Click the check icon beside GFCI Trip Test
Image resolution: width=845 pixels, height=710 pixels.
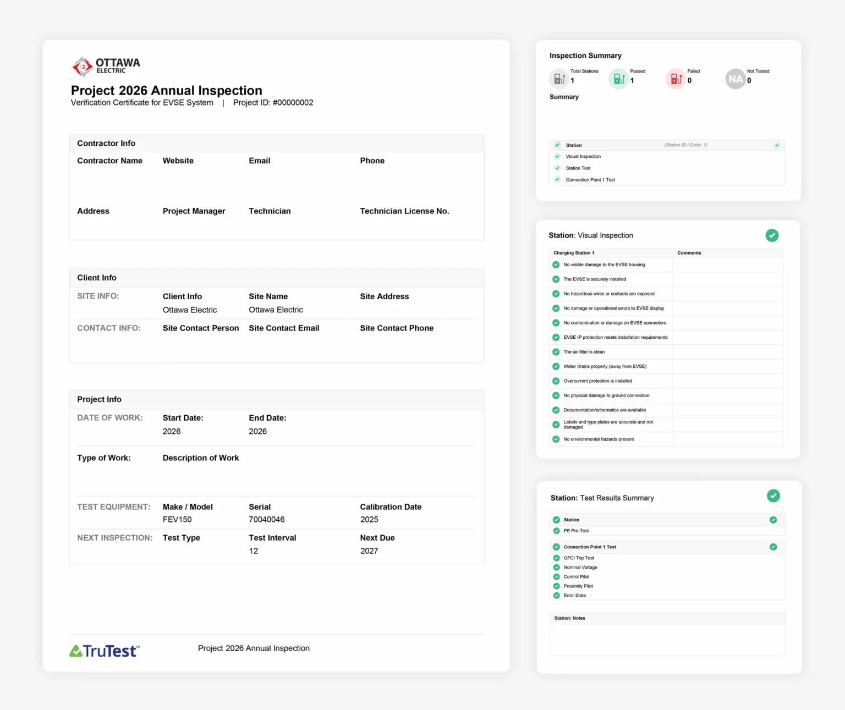[x=556, y=558]
